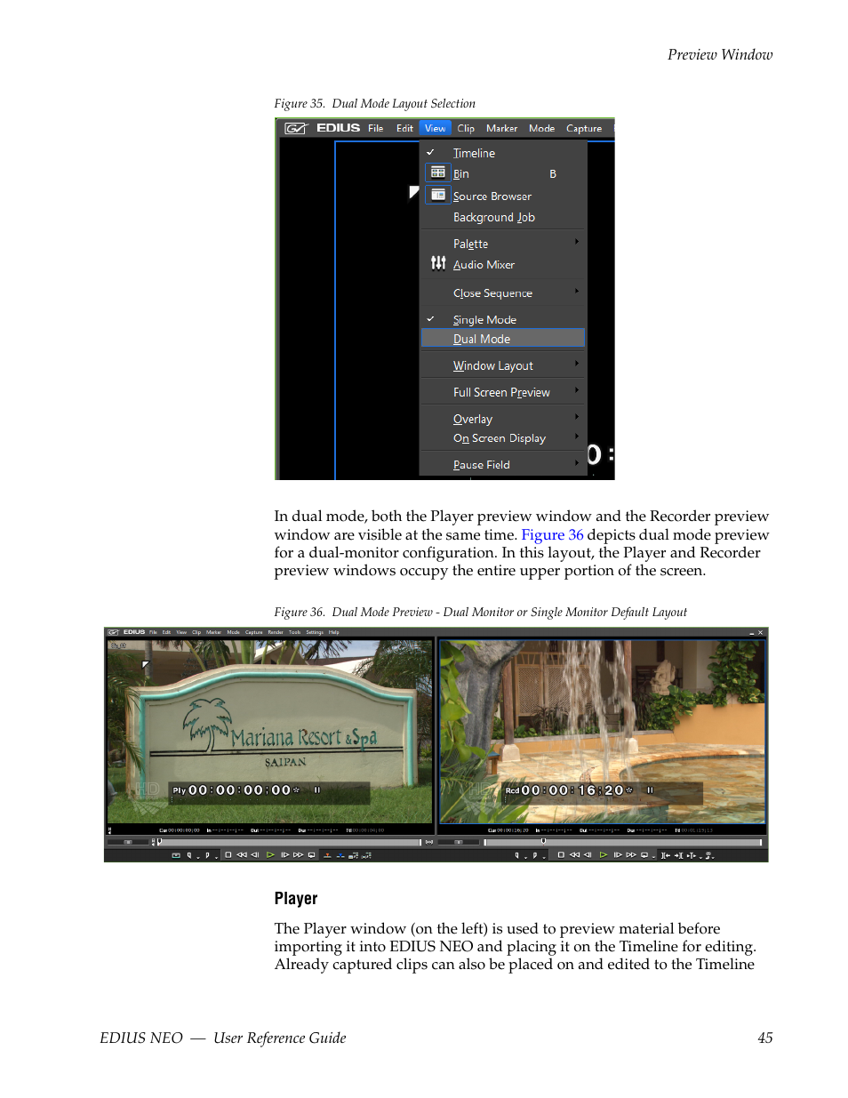Open the Mode menu in Figure 35
Screen dimensions: 848x1098
pyautogui.click(x=541, y=128)
